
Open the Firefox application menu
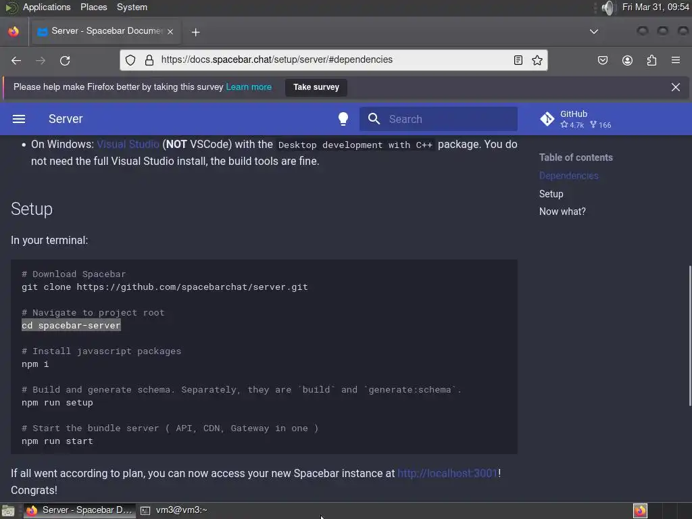pyautogui.click(x=676, y=60)
